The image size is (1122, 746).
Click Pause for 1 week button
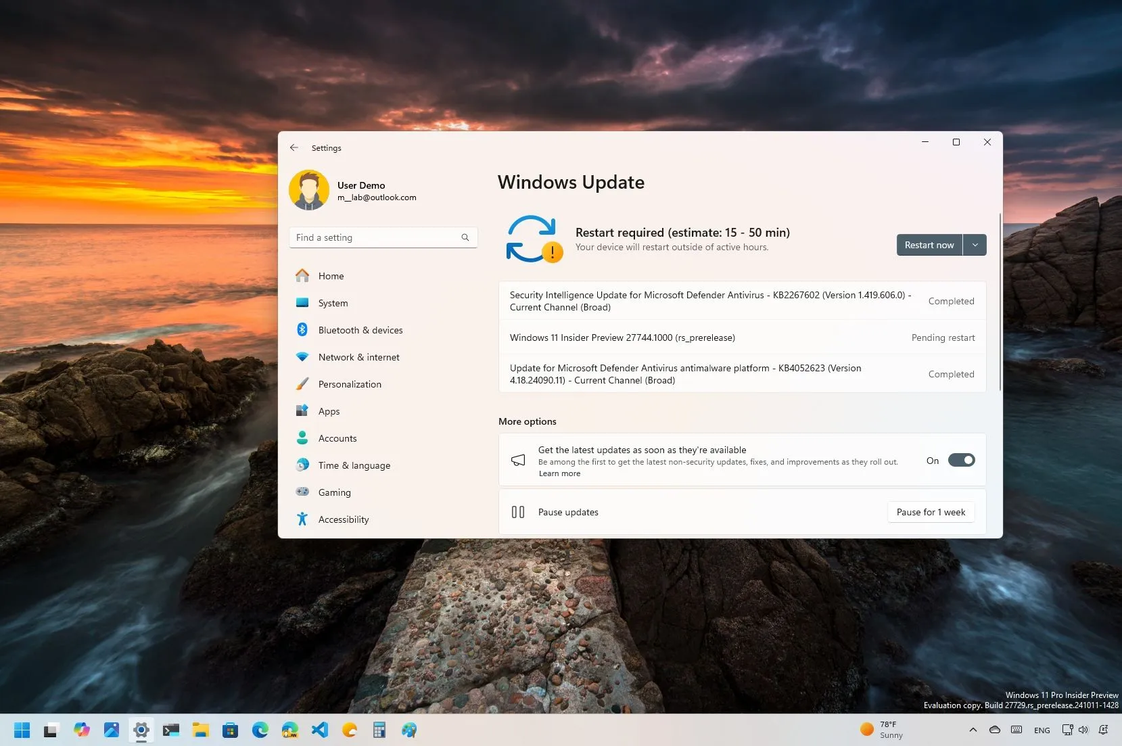pos(931,512)
